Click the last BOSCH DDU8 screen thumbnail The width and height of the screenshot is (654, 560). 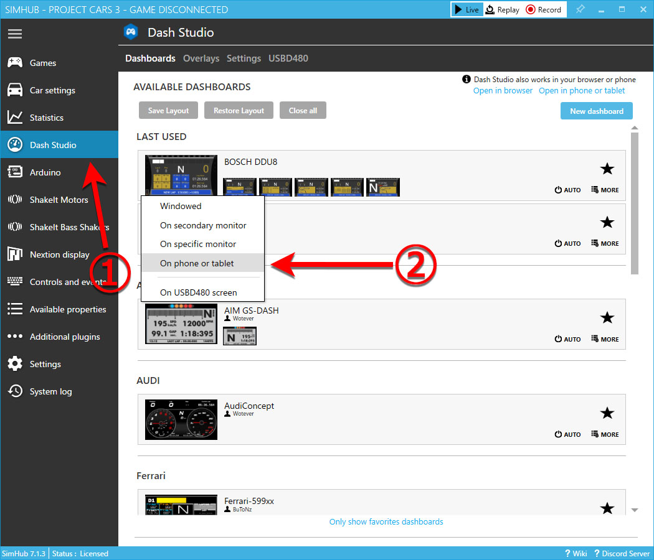coord(383,187)
